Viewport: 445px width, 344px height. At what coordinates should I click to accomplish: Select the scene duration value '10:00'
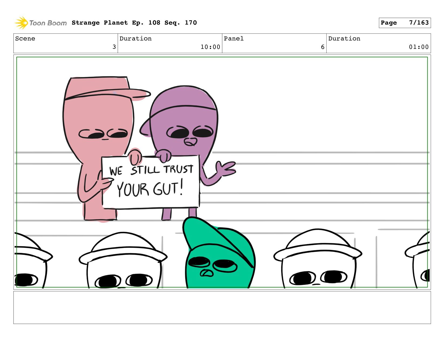(210, 47)
